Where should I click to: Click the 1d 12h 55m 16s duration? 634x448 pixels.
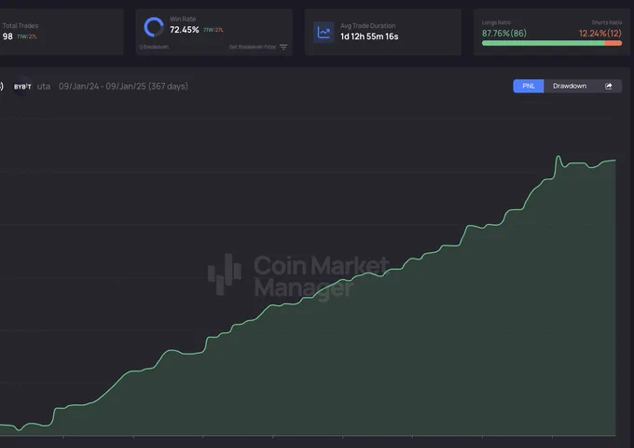click(x=369, y=36)
